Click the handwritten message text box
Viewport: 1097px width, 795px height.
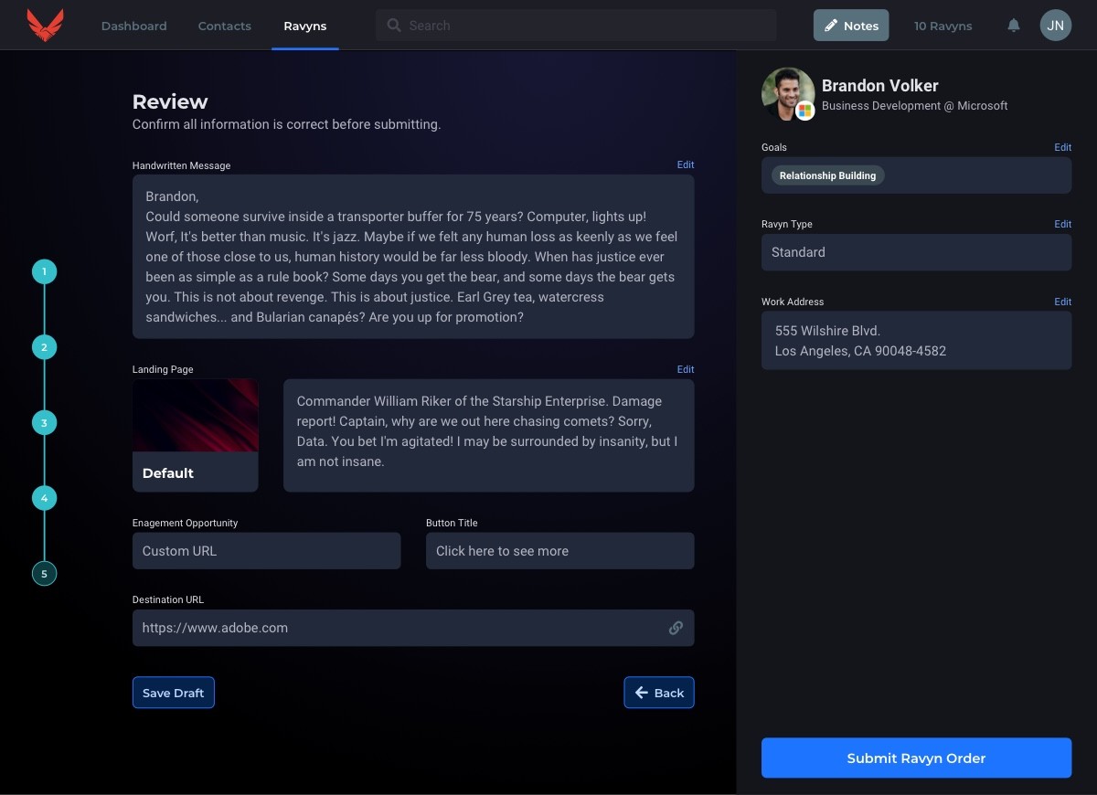pyautogui.click(x=413, y=257)
